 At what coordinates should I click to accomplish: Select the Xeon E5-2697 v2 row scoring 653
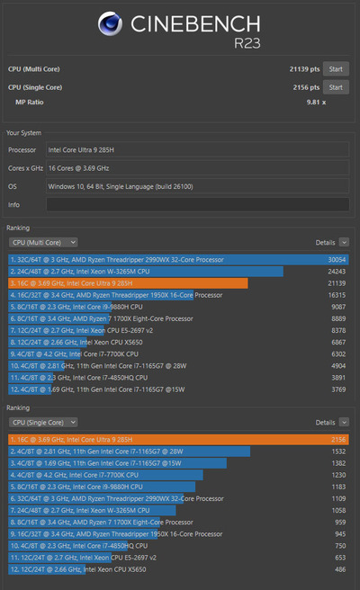(178, 558)
